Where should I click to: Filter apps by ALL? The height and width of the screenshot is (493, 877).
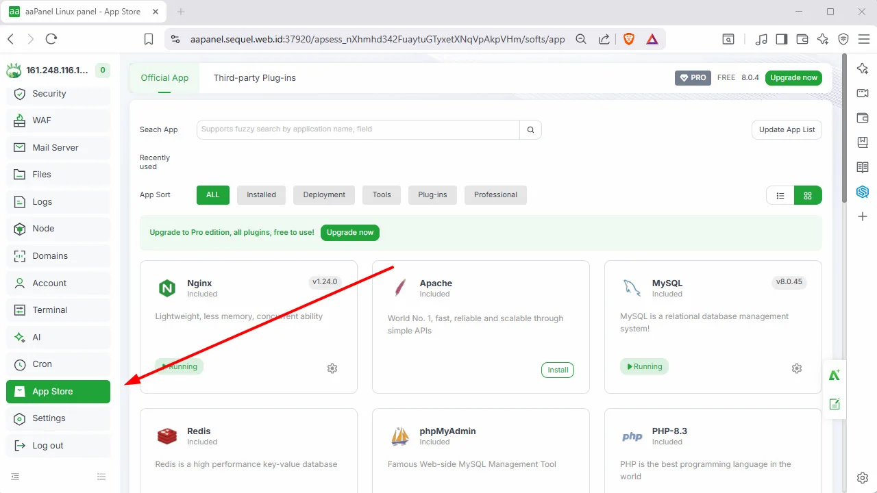click(x=213, y=195)
